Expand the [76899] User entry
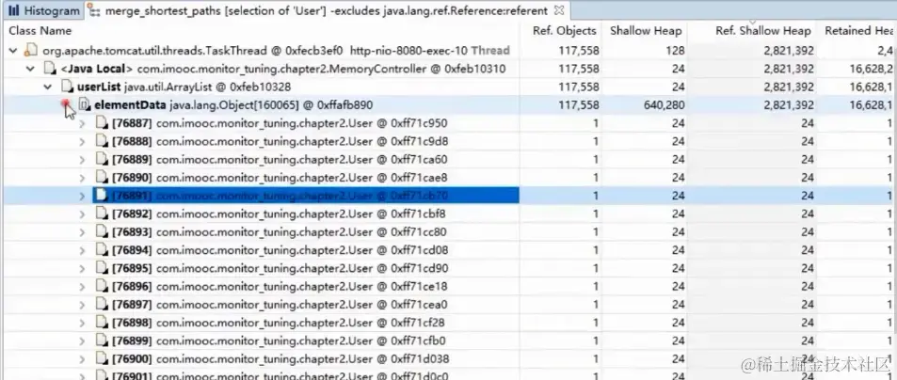This screenshot has width=897, height=380. [83, 341]
